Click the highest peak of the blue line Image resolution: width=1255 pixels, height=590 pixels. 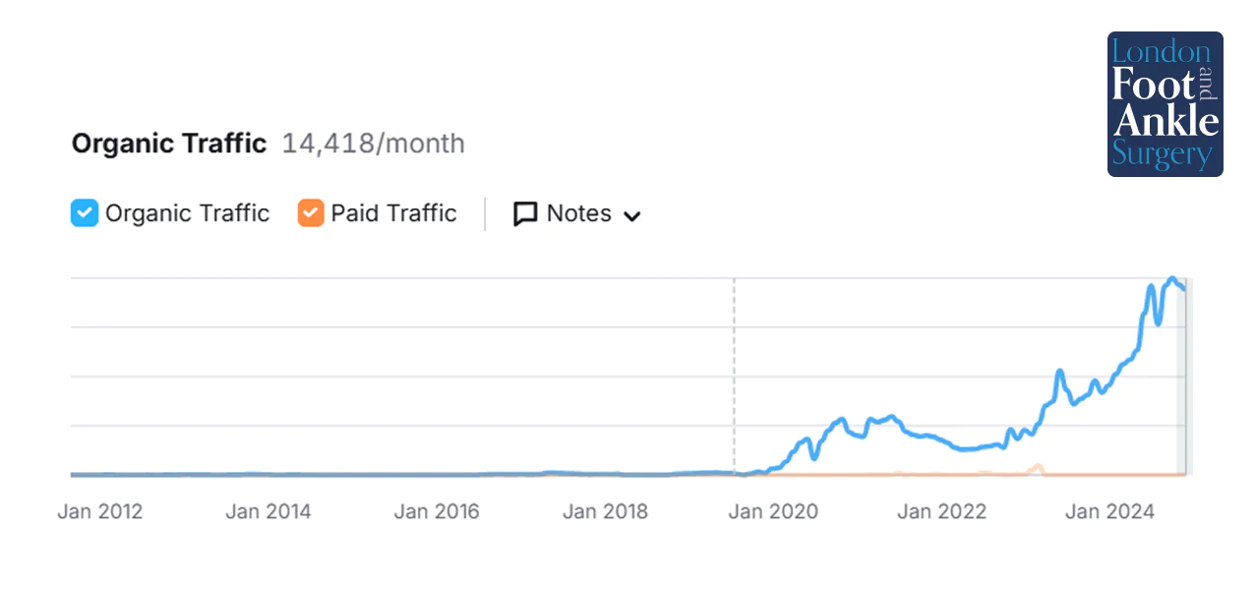coord(1171,279)
